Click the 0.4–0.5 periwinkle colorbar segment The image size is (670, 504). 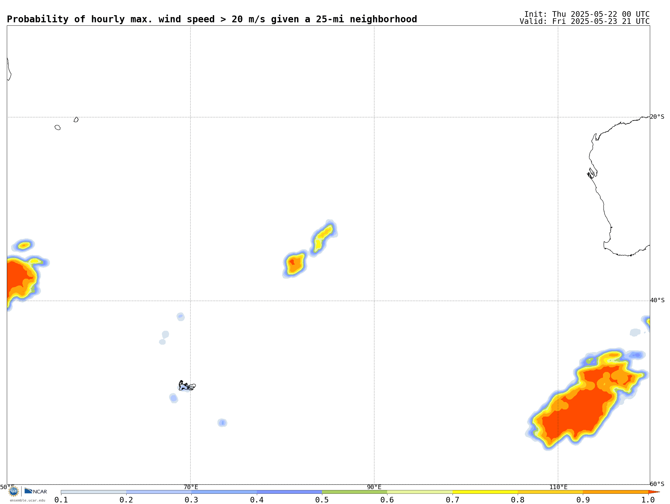click(x=289, y=492)
